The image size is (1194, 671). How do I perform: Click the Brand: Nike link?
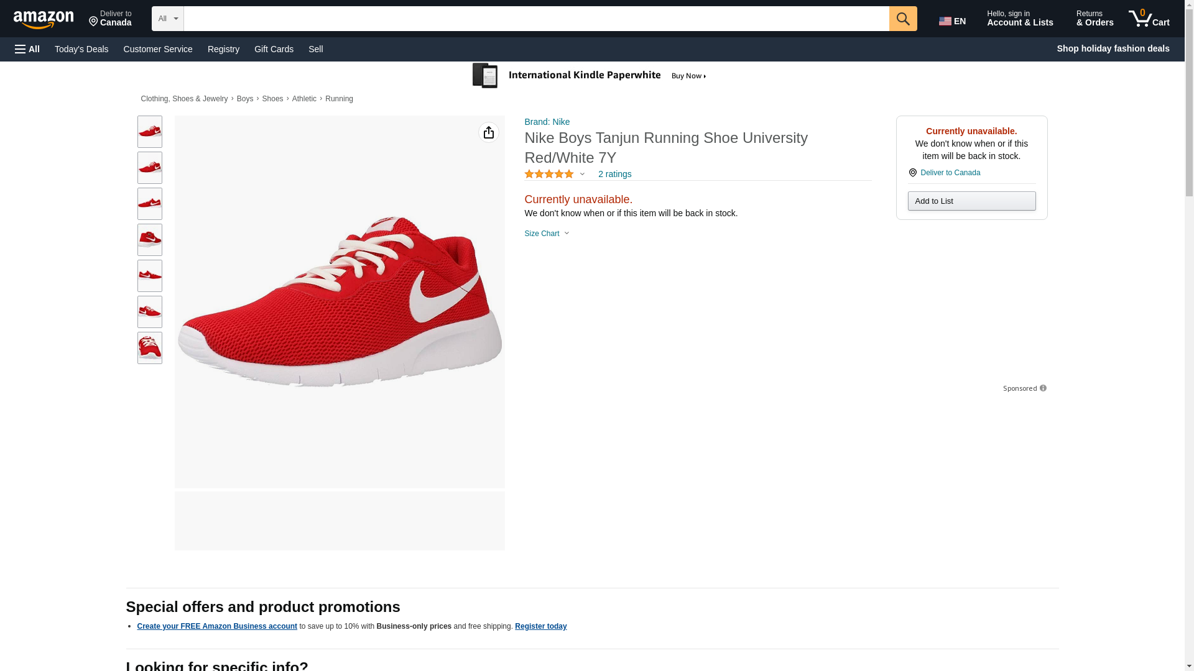(x=547, y=122)
